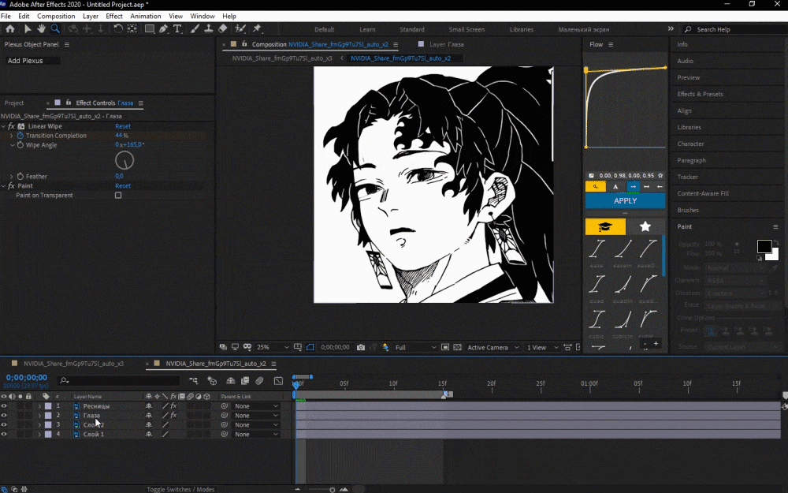This screenshot has height=493, width=788.
Task: Click the region of interest icon
Action: pos(444,347)
